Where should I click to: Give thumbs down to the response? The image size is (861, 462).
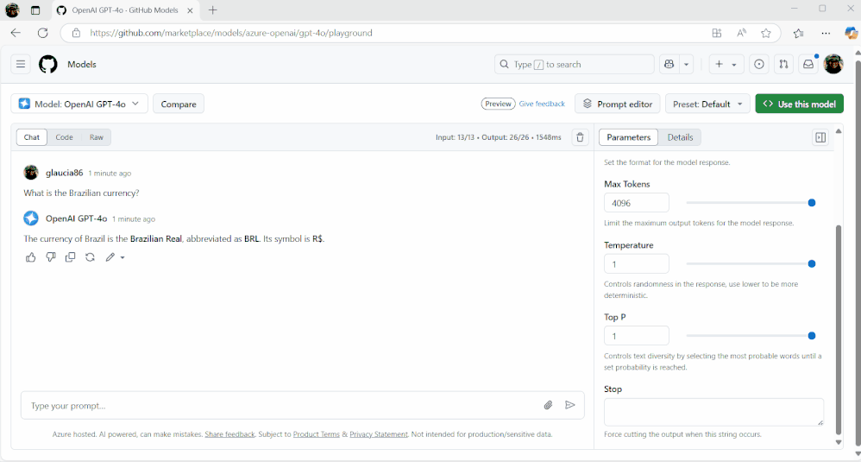[x=51, y=257]
